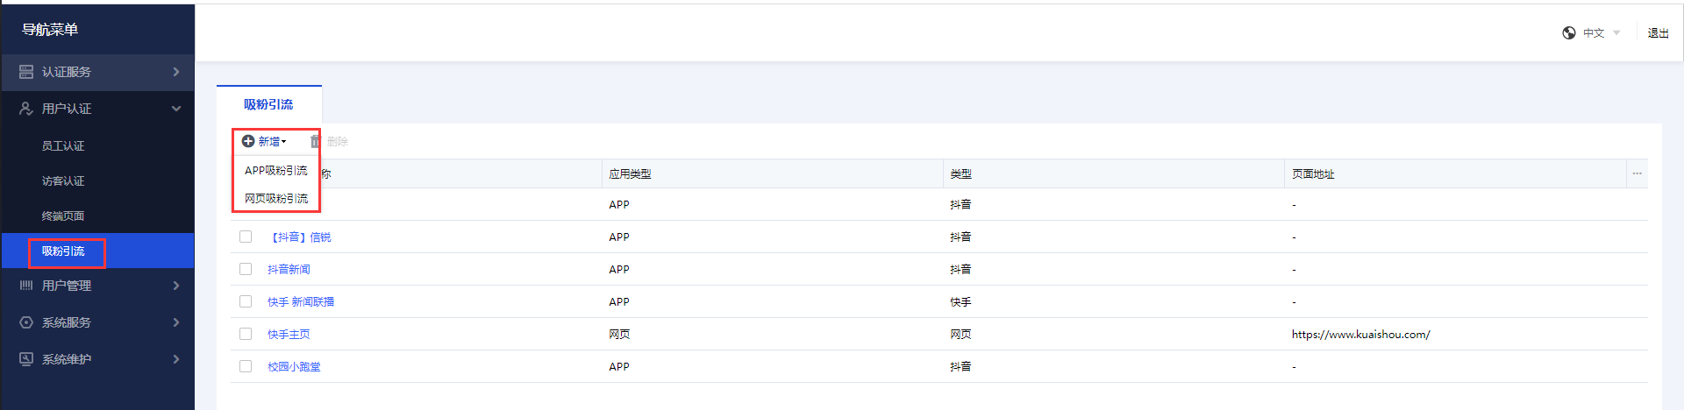
Task: Go to 访客认证 in sidebar
Action: point(63,181)
